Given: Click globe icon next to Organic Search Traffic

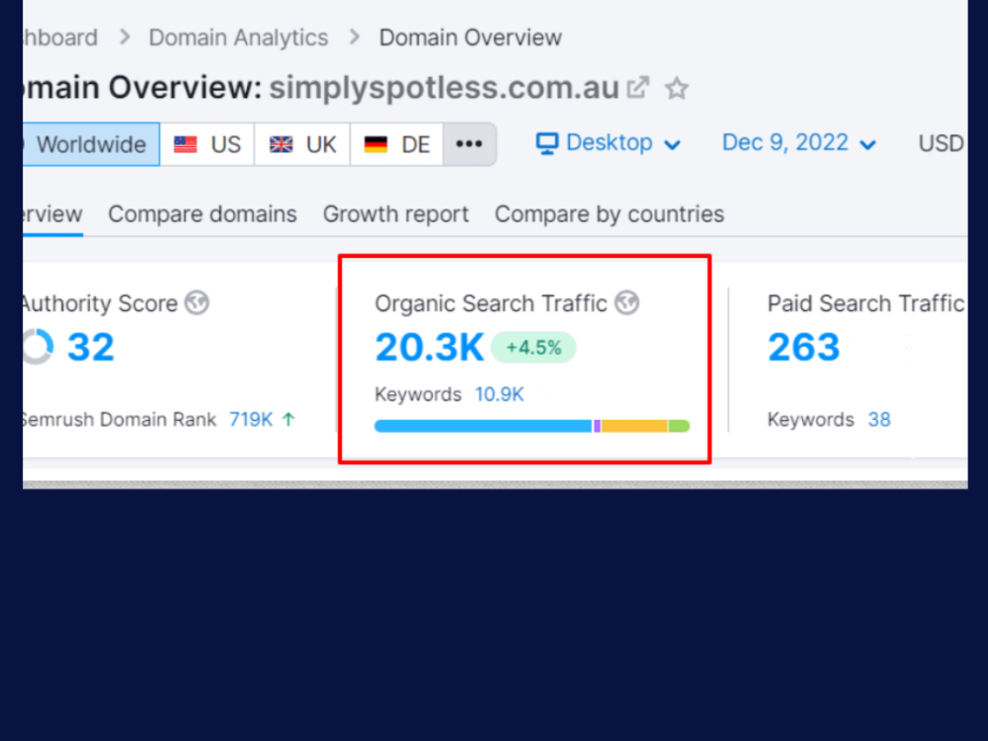Looking at the screenshot, I should pyautogui.click(x=627, y=302).
